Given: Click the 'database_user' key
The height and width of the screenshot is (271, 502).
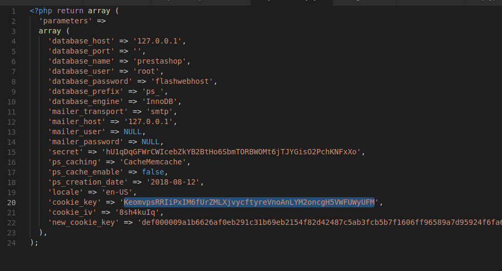Looking at the screenshot, I should (81, 71).
